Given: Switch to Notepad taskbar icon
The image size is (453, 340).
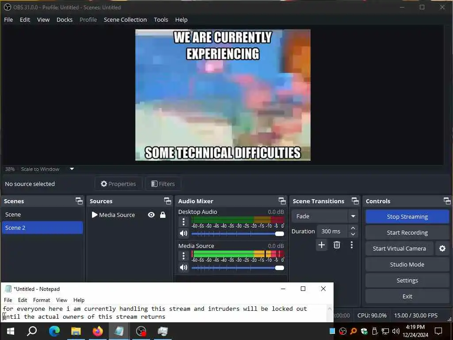Looking at the screenshot, I should [119, 331].
